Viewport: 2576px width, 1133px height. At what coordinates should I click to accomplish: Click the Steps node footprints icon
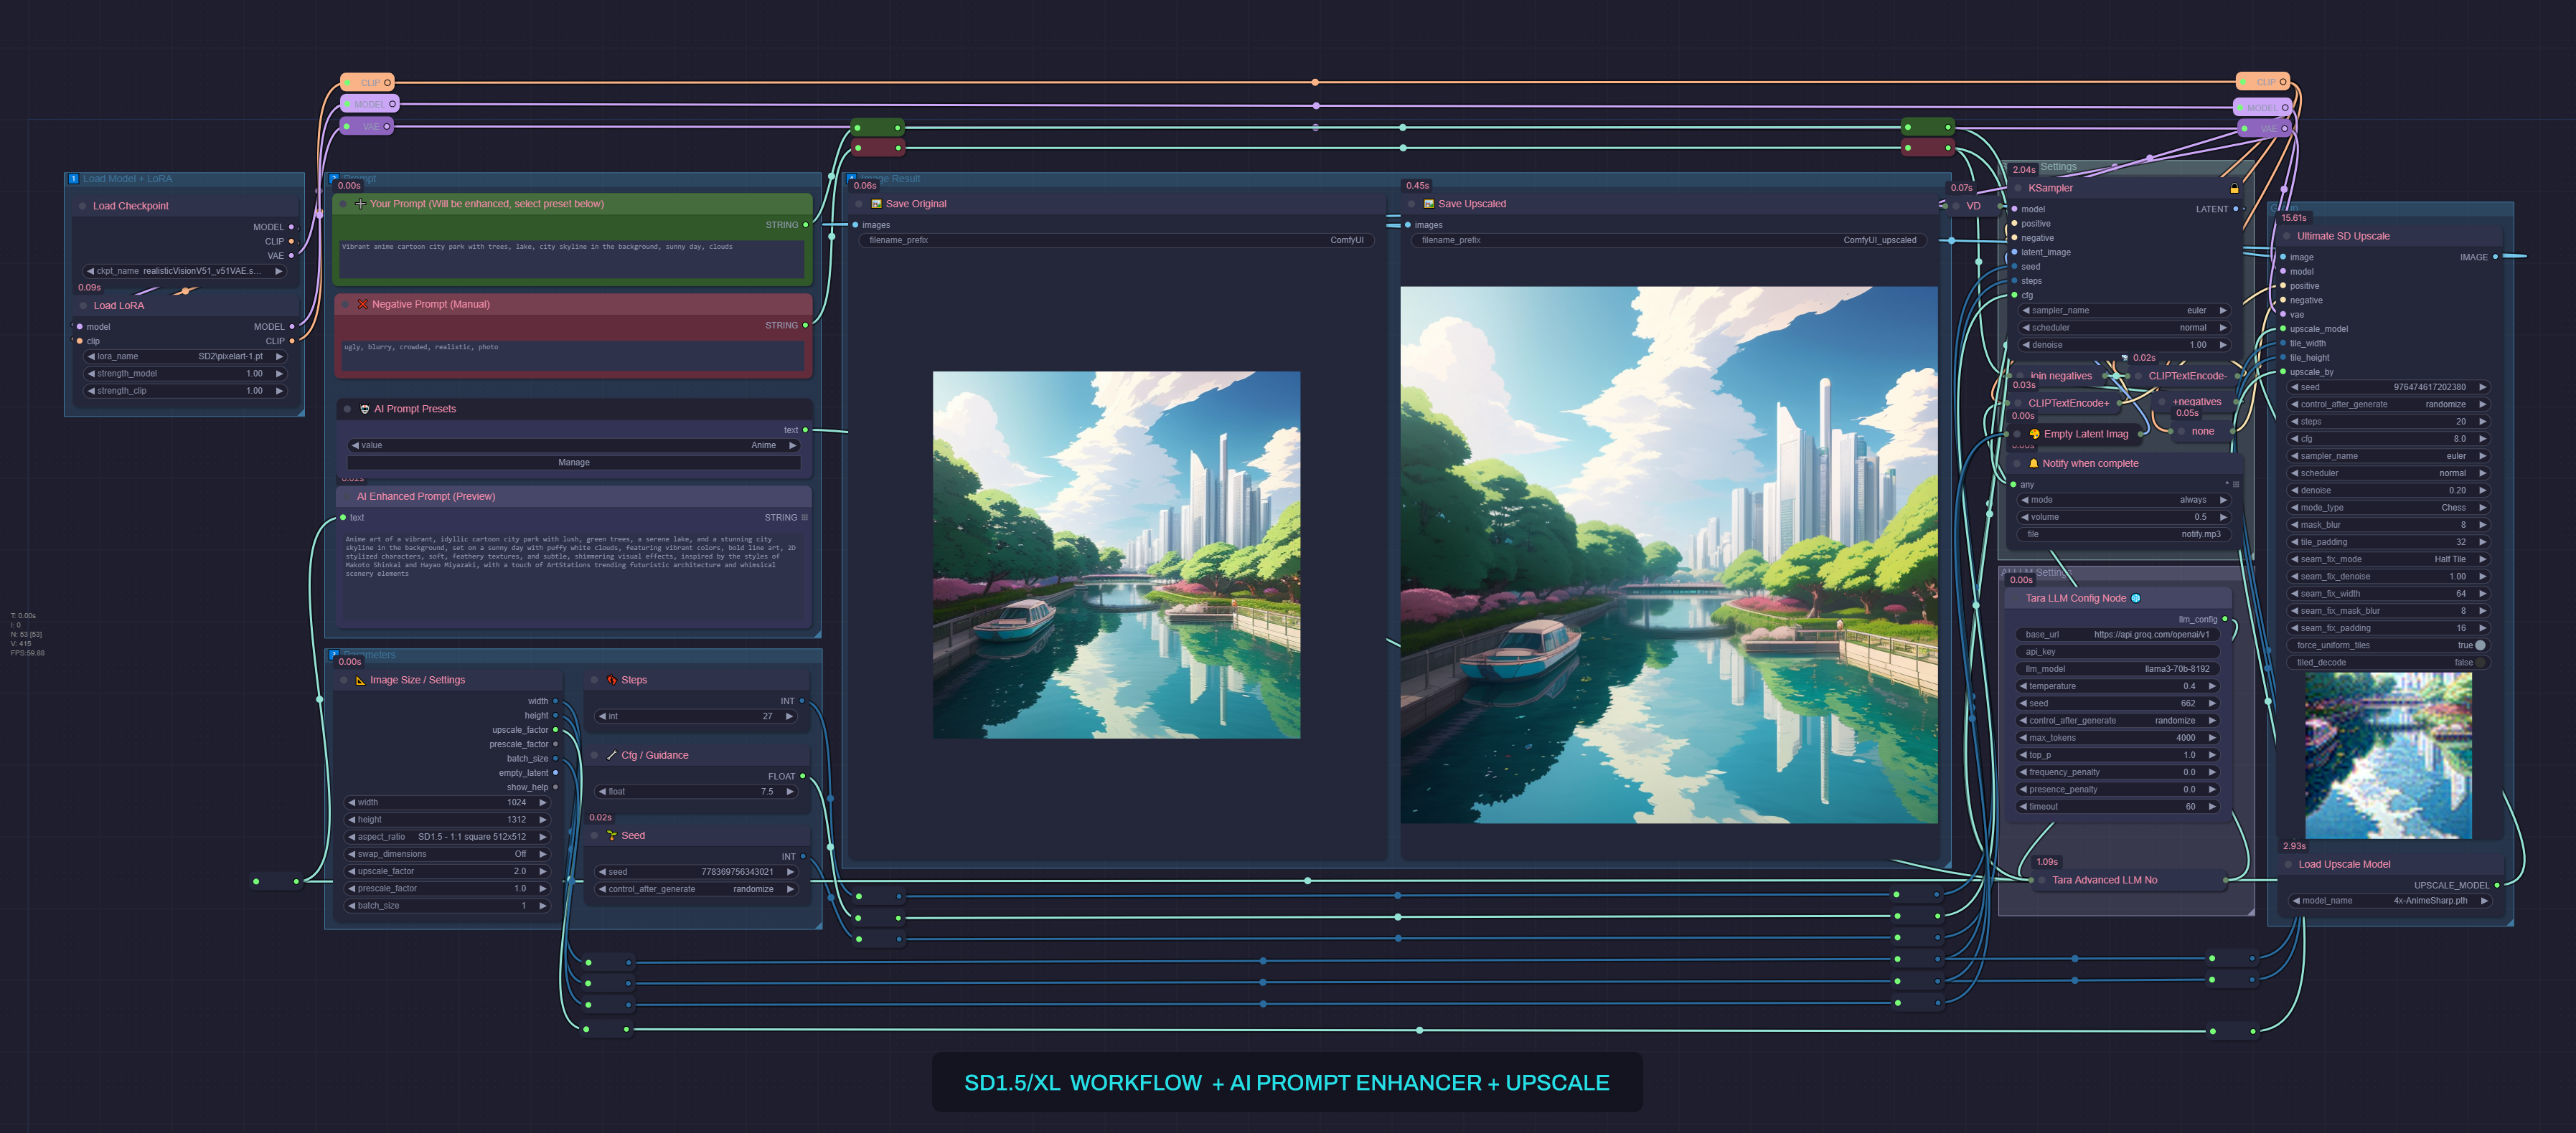(612, 681)
